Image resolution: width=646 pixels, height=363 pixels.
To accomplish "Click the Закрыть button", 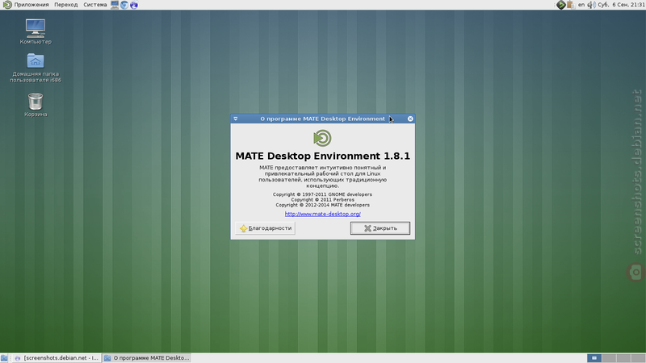I will click(x=380, y=228).
